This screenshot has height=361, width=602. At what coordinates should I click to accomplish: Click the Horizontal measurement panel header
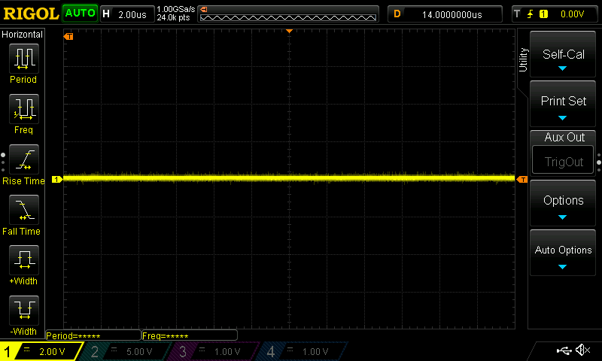23,35
